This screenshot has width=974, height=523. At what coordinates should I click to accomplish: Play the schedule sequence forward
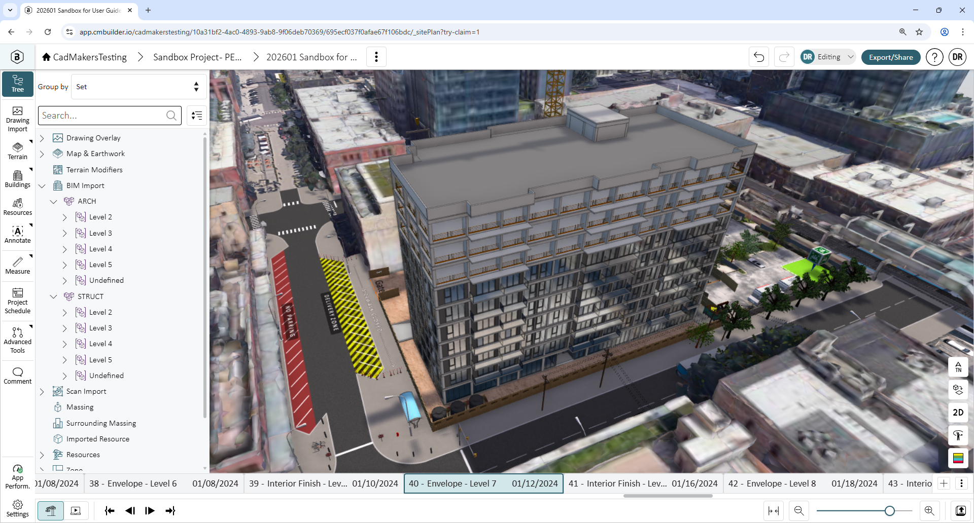(150, 511)
